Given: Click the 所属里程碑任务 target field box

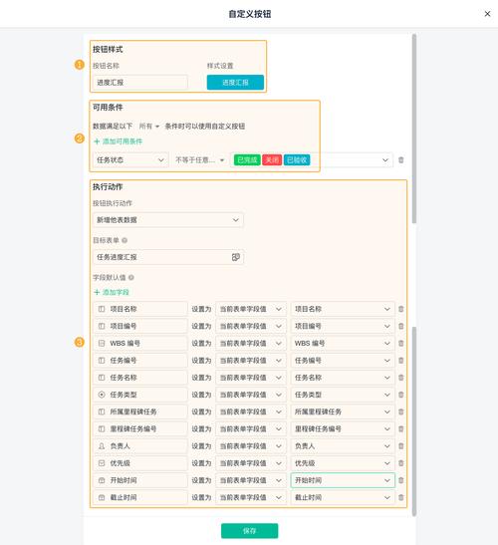Looking at the screenshot, I should tap(140, 411).
